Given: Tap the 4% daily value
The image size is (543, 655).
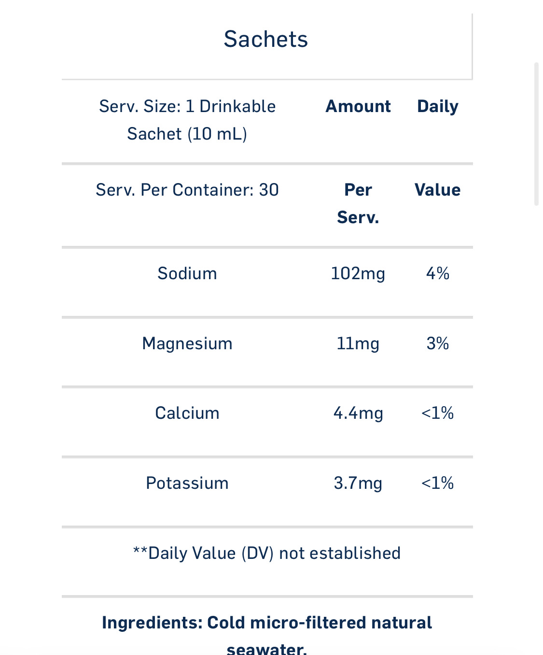Looking at the screenshot, I should pyautogui.click(x=437, y=273).
